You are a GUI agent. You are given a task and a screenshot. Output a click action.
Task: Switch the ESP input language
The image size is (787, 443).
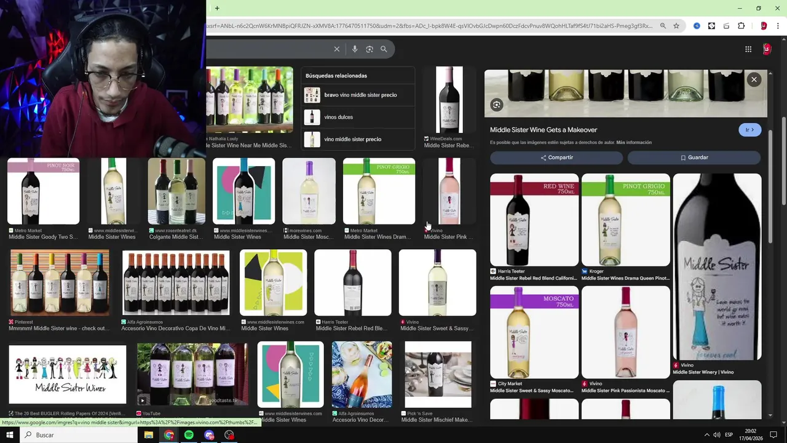(729, 435)
